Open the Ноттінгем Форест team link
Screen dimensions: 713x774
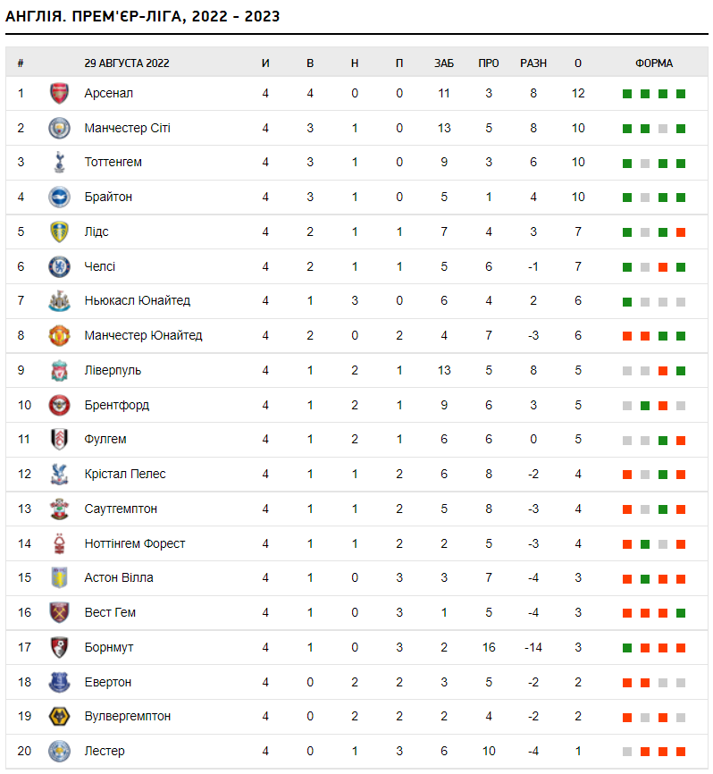tap(135, 543)
